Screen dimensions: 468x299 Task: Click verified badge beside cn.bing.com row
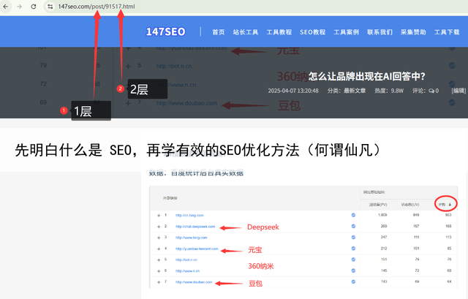pos(353,216)
